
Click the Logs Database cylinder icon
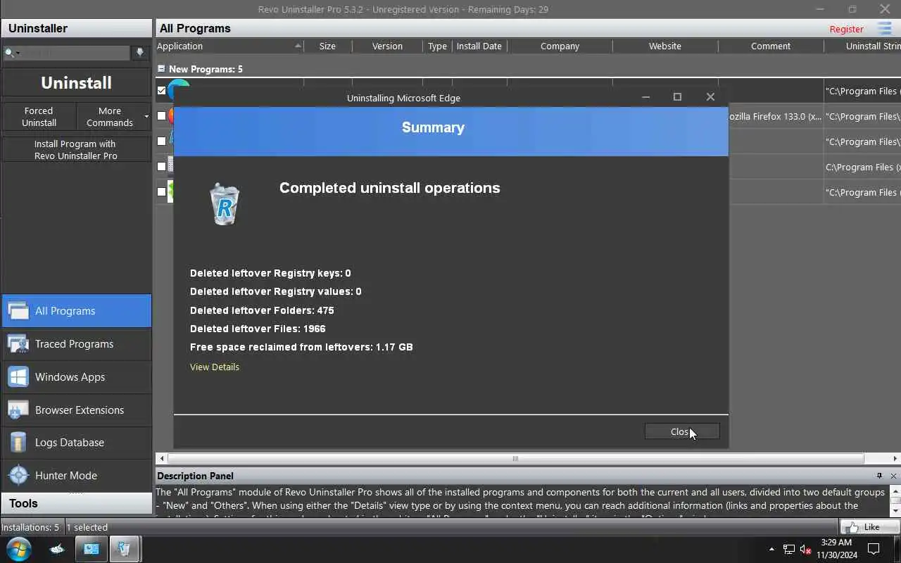pos(18,442)
